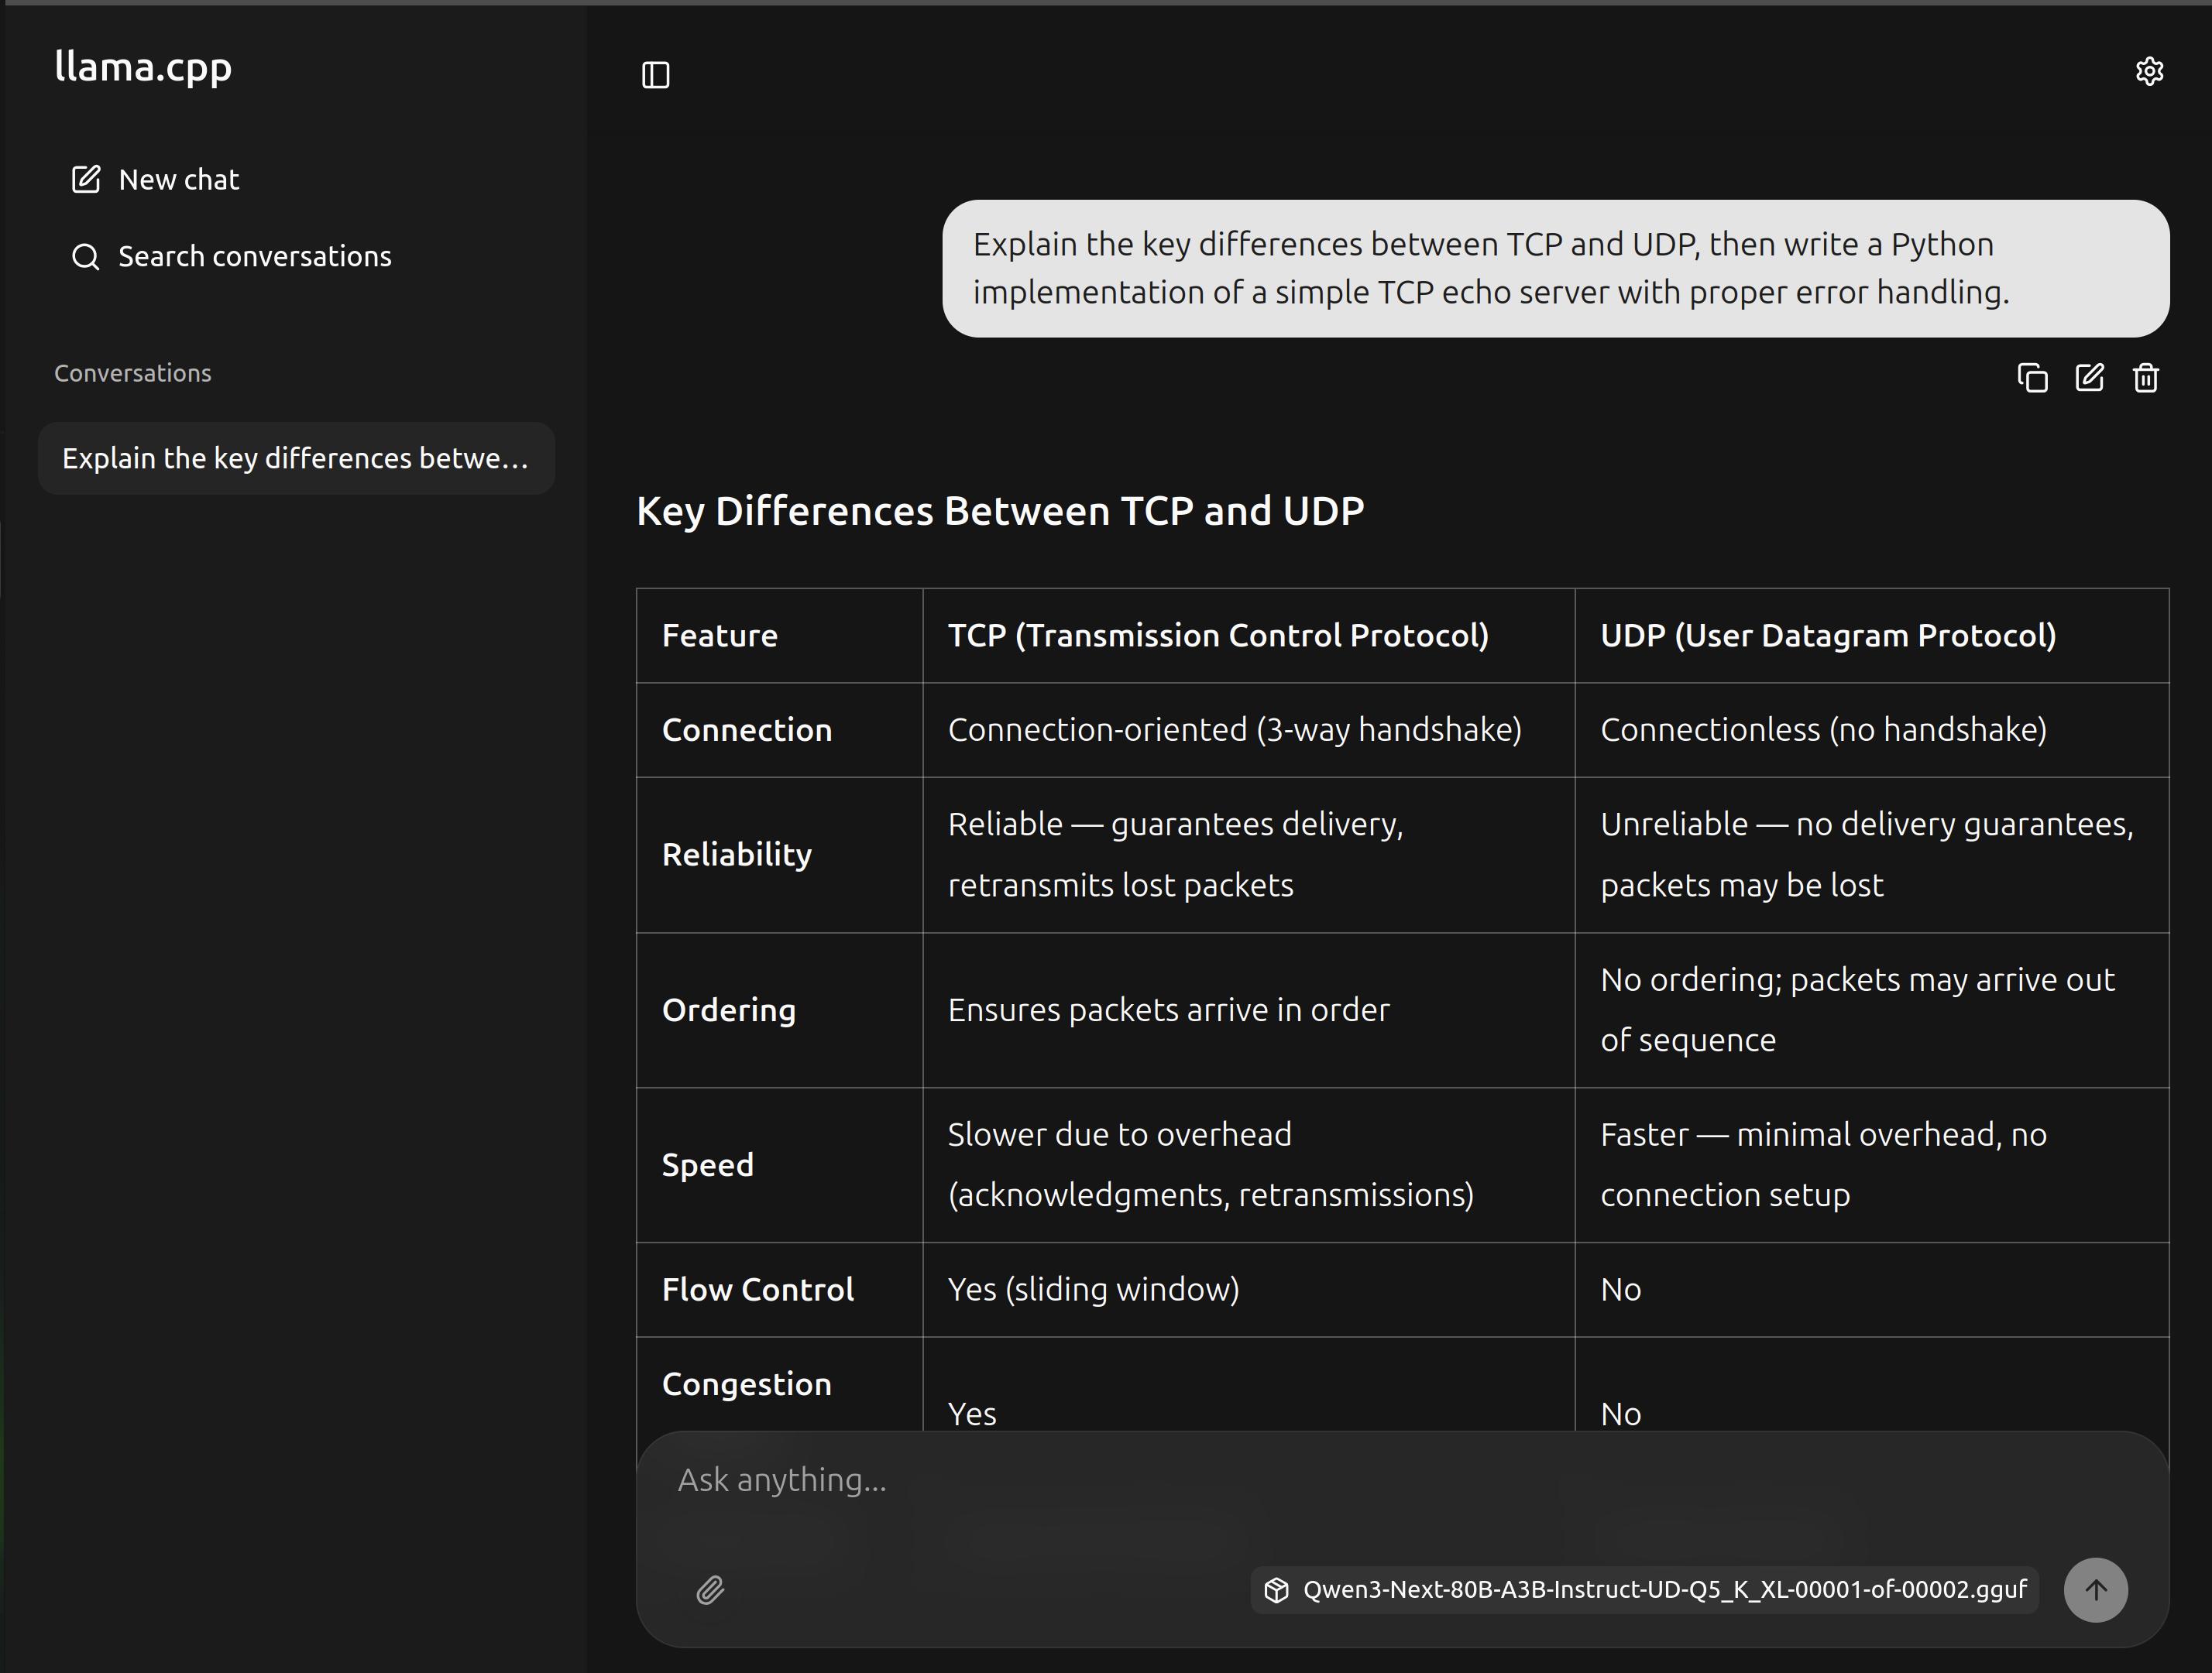This screenshot has width=2212, height=1673.
Task: Select conversation 'Explain the key differences betwe…'
Action: (x=296, y=458)
